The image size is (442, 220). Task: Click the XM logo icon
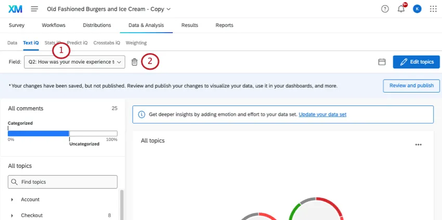click(x=15, y=9)
